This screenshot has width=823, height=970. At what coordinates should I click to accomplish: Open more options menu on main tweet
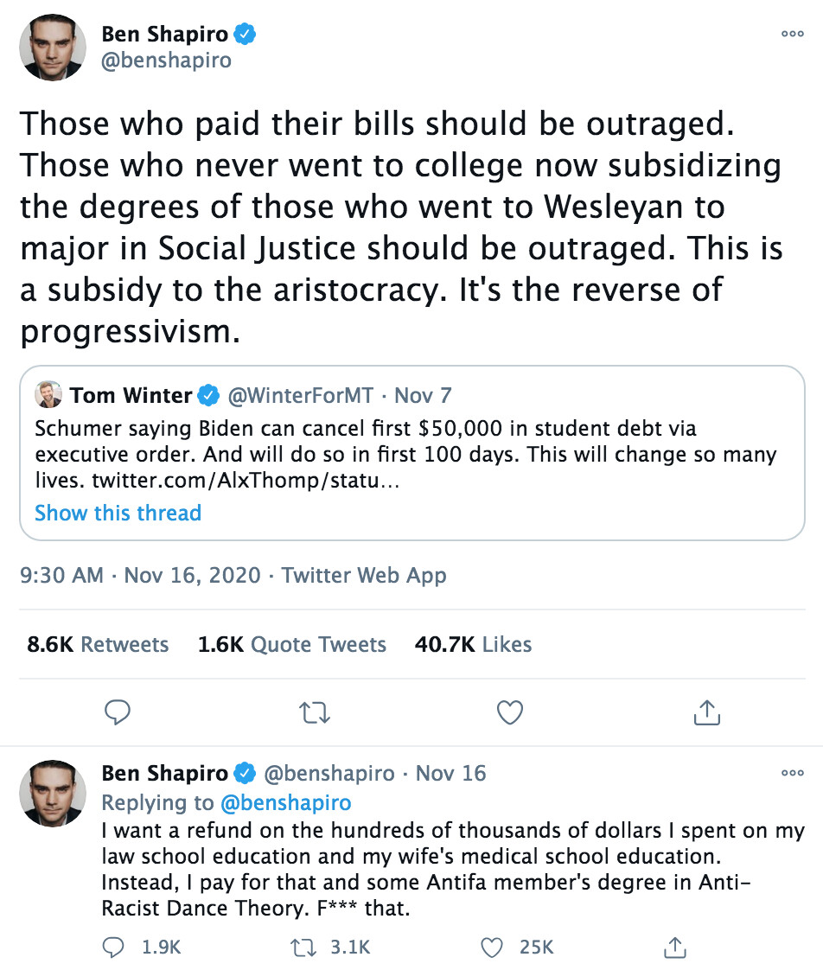[792, 34]
